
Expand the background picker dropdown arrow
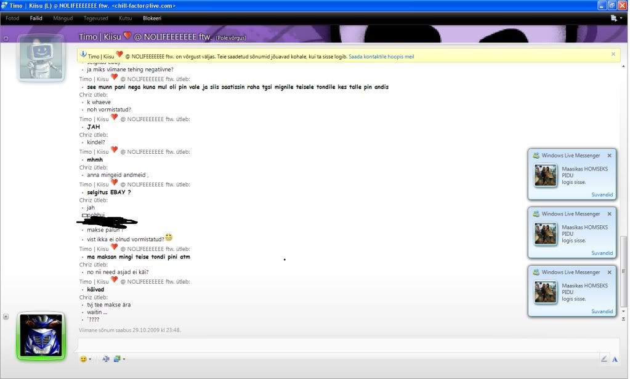pyautogui.click(x=124, y=359)
